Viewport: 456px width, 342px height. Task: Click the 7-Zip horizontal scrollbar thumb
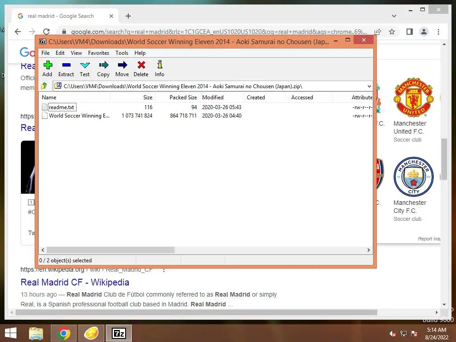[x=110, y=250]
